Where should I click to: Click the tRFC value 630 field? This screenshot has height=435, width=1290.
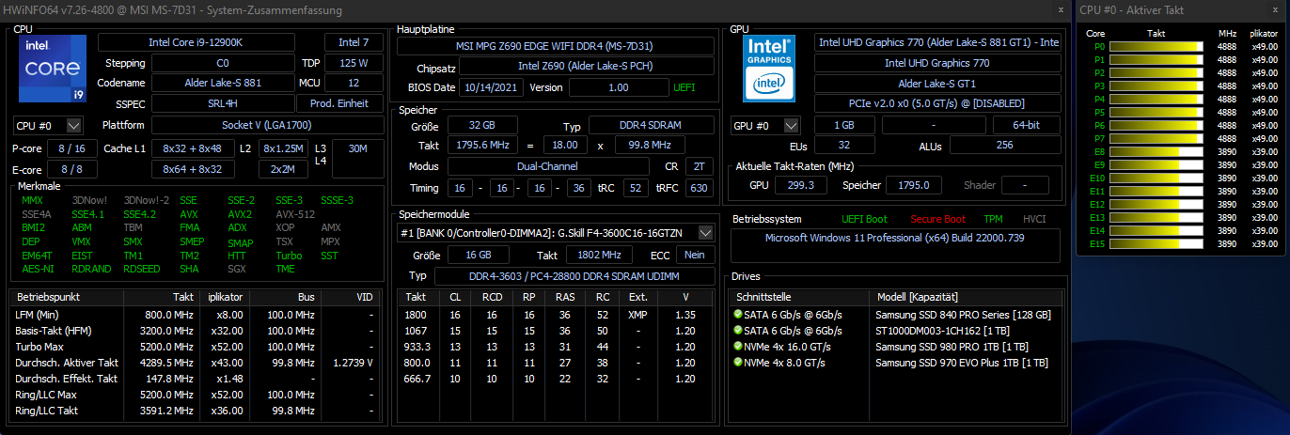click(699, 187)
